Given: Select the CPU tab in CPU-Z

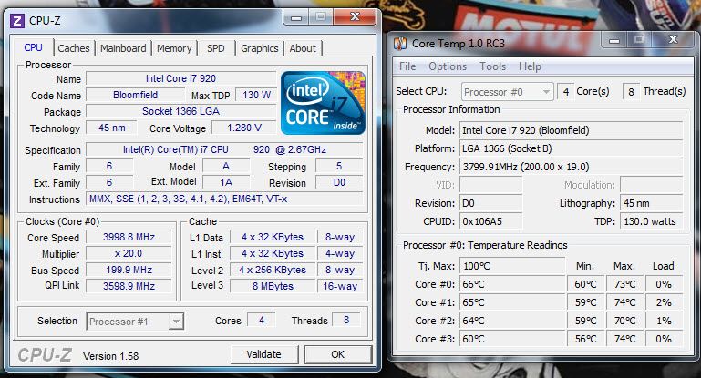Looking at the screenshot, I should coord(33,47).
